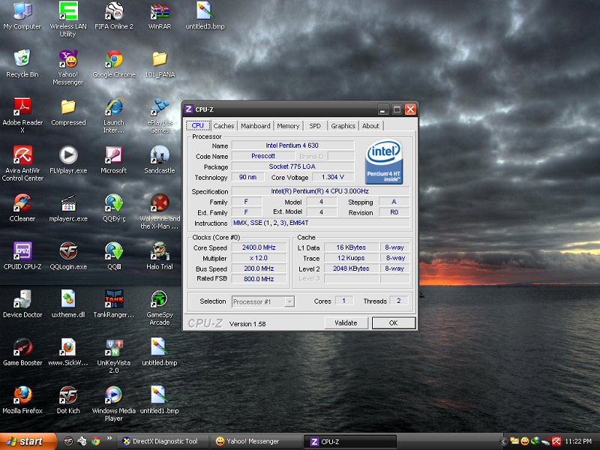Screen dimensions: 600x450
Task: Expand the Processor #1 selection dropdown
Action: pos(289,301)
